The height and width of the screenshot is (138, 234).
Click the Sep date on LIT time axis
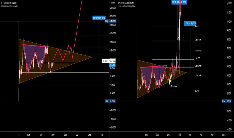pos(102,135)
